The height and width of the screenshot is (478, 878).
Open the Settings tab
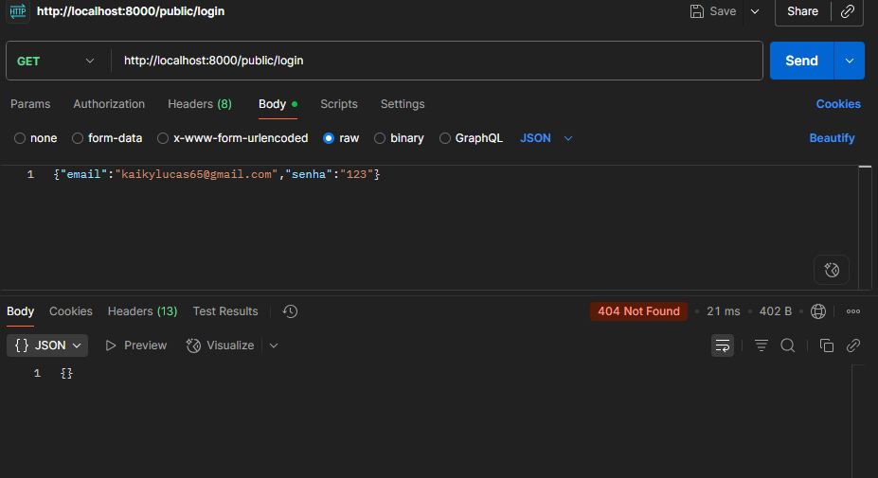(x=403, y=104)
